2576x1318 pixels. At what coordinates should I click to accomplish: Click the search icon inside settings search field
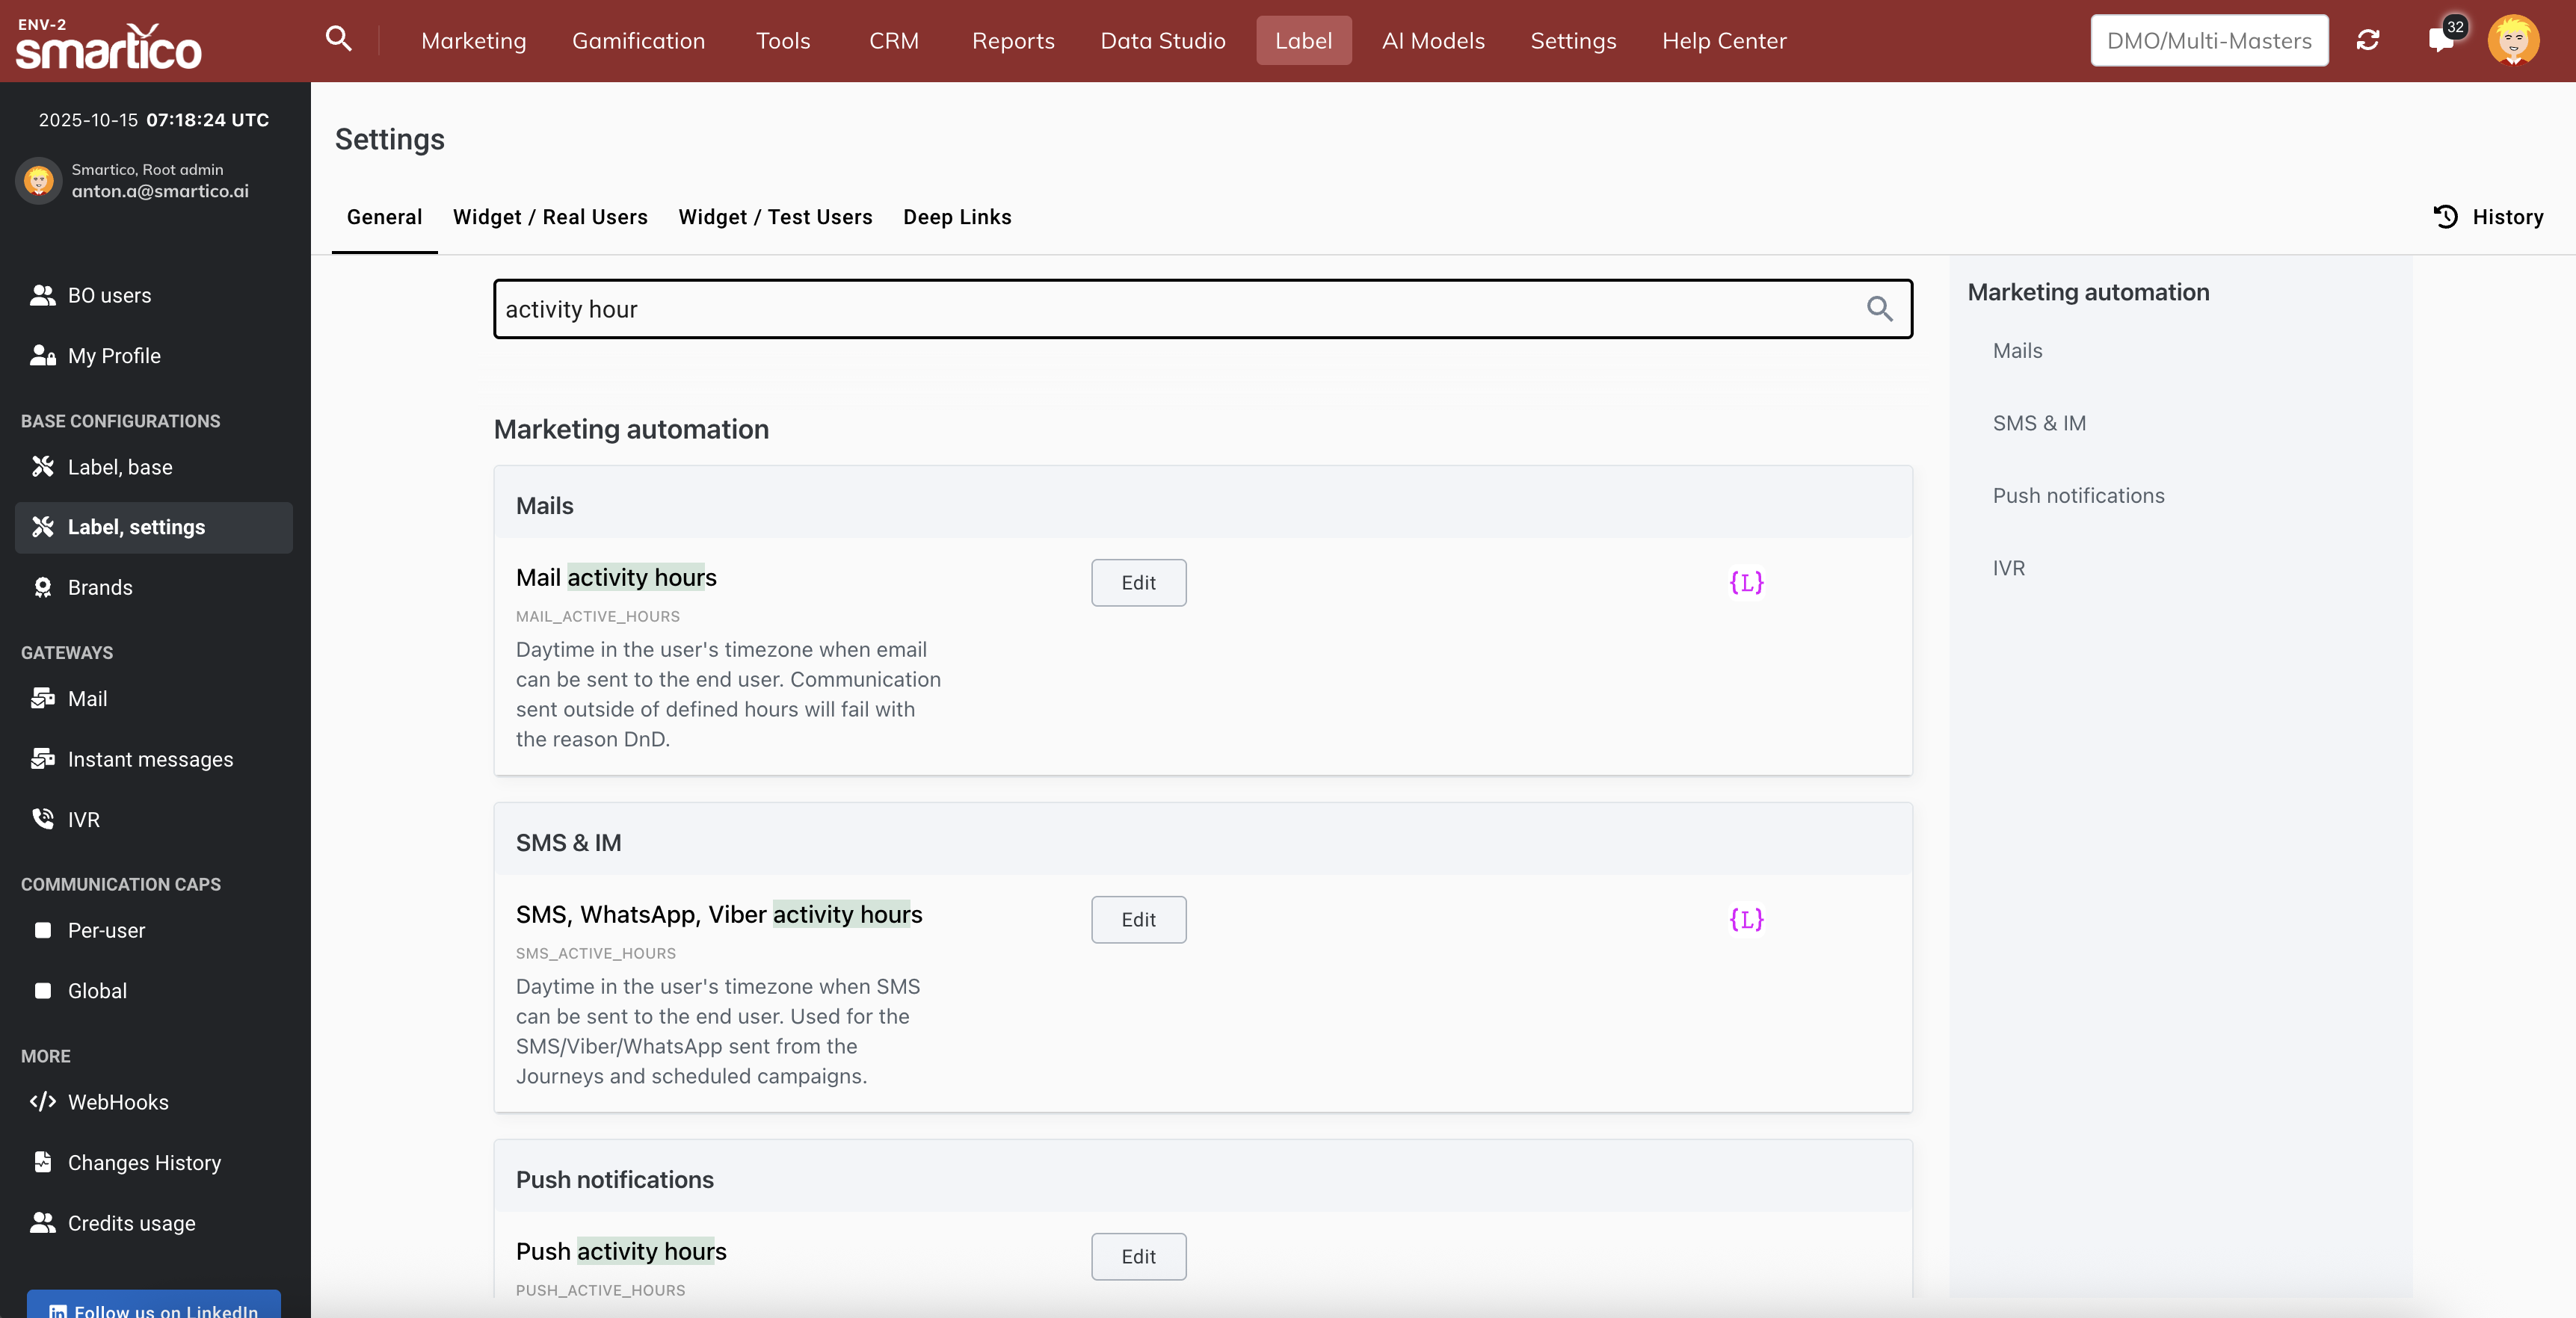(x=1879, y=309)
